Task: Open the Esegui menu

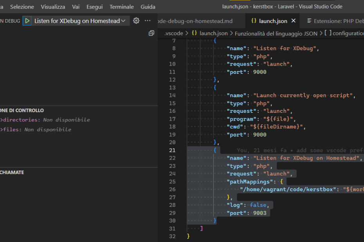Action: pyautogui.click(x=94, y=7)
